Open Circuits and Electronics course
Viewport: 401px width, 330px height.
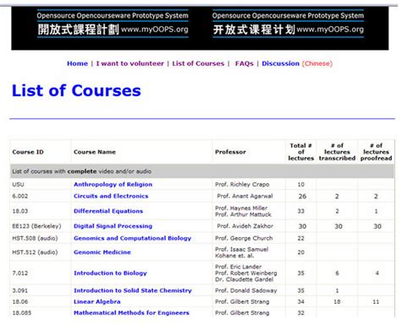coord(111,196)
